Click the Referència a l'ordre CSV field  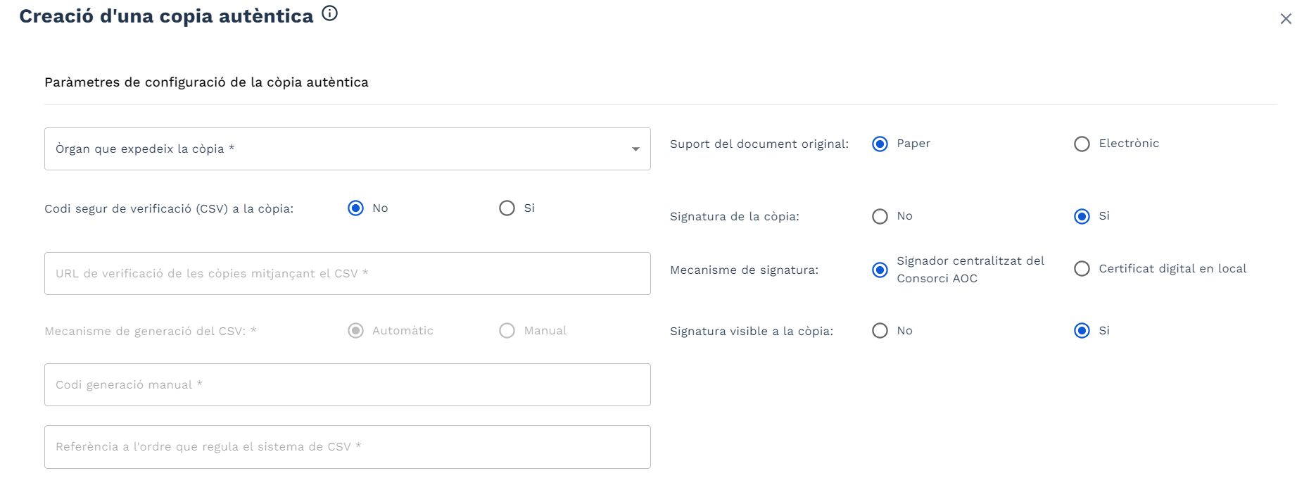[x=348, y=447]
